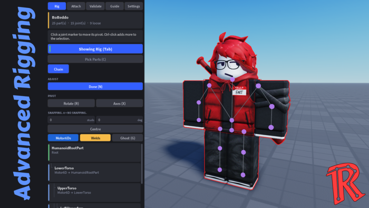Open the Attach tab
The width and height of the screenshot is (369, 208).
76,6
